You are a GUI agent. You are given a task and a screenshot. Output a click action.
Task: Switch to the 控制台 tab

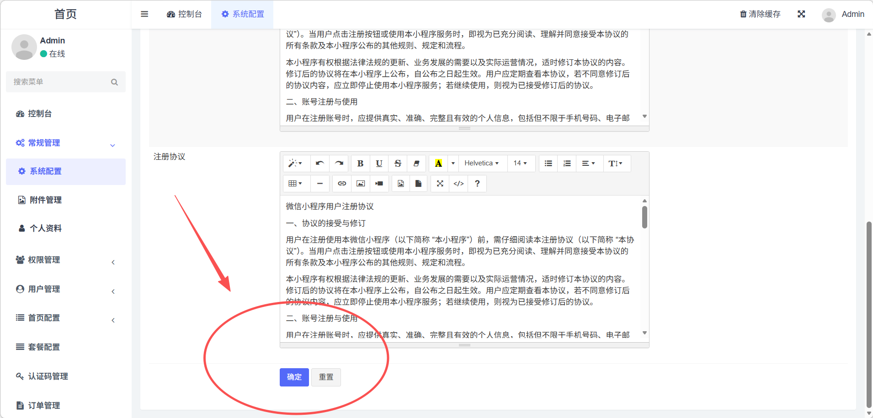tap(184, 14)
